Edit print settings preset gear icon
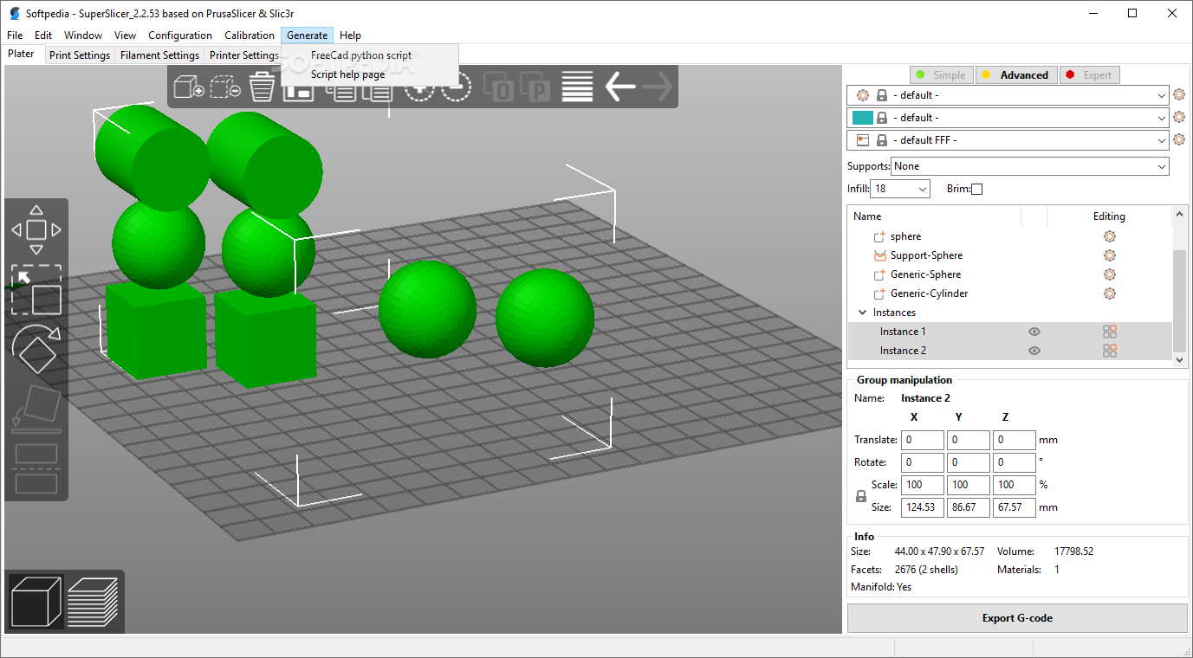The width and height of the screenshot is (1193, 658). (x=1179, y=95)
